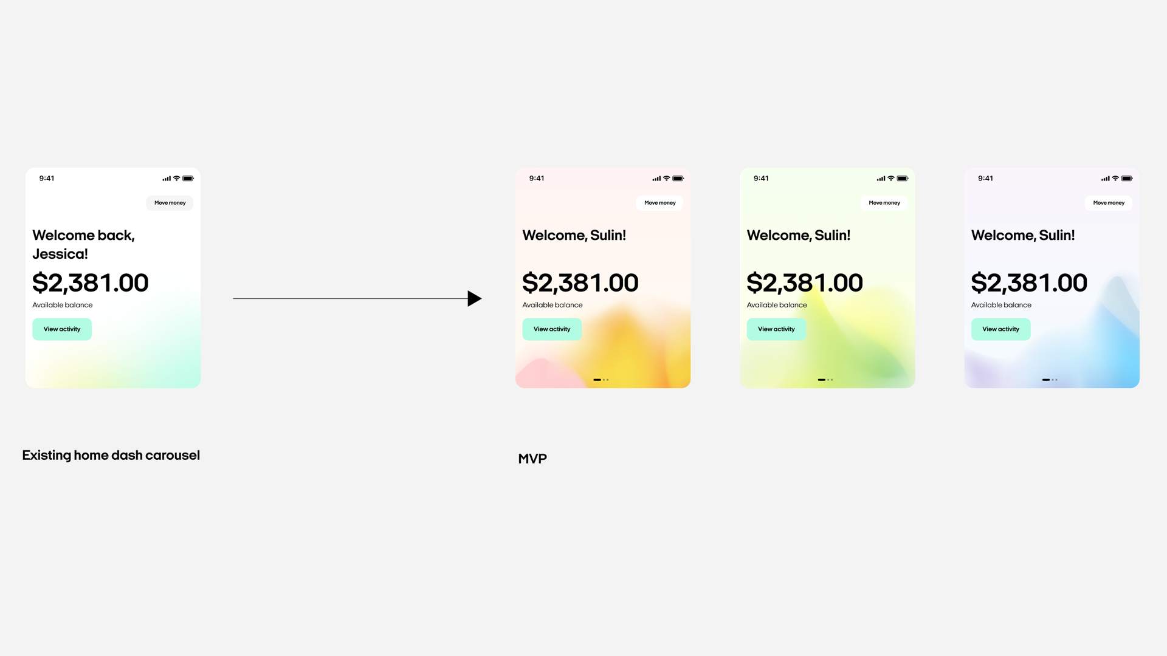The height and width of the screenshot is (656, 1167).
Task: Click Move money on the blue MVP card
Action: pyautogui.click(x=1109, y=202)
